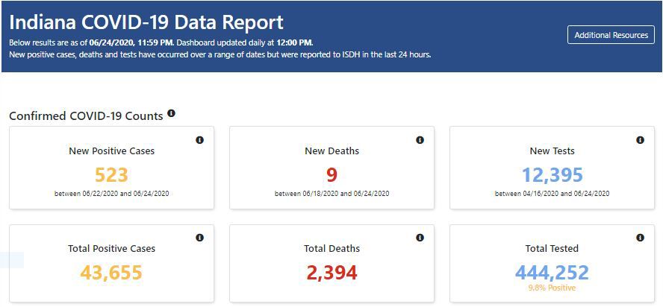Click the 43,655 total positive cases number
This screenshot has height=307, width=663.
pos(112,273)
